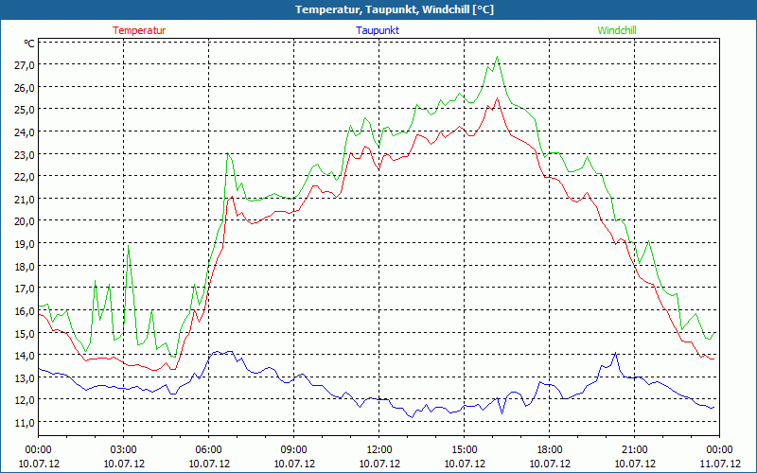757x473 pixels.
Task: Select the green 'Windchill' legend label
Action: click(617, 30)
